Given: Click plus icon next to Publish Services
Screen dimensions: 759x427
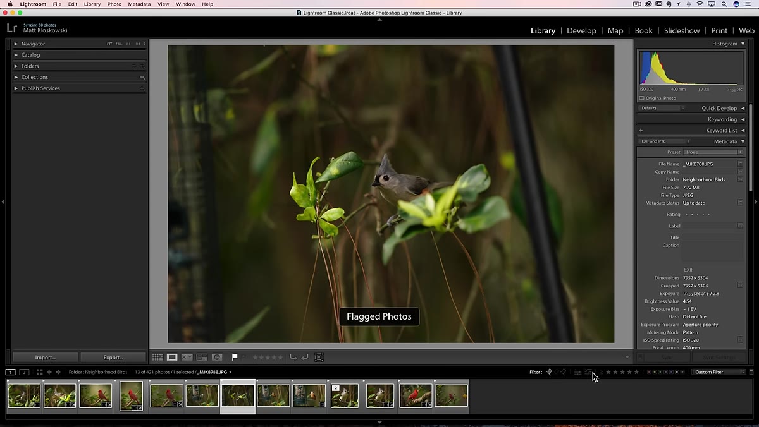Looking at the screenshot, I should pyautogui.click(x=142, y=88).
